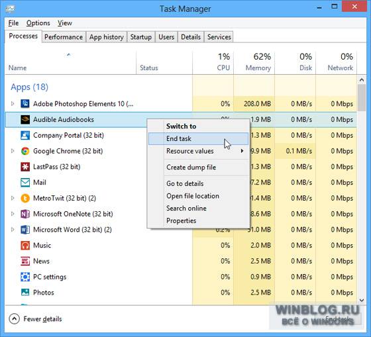Screen dimensions: 371x337
Task: Select the Photos process row
Action: pos(181,293)
